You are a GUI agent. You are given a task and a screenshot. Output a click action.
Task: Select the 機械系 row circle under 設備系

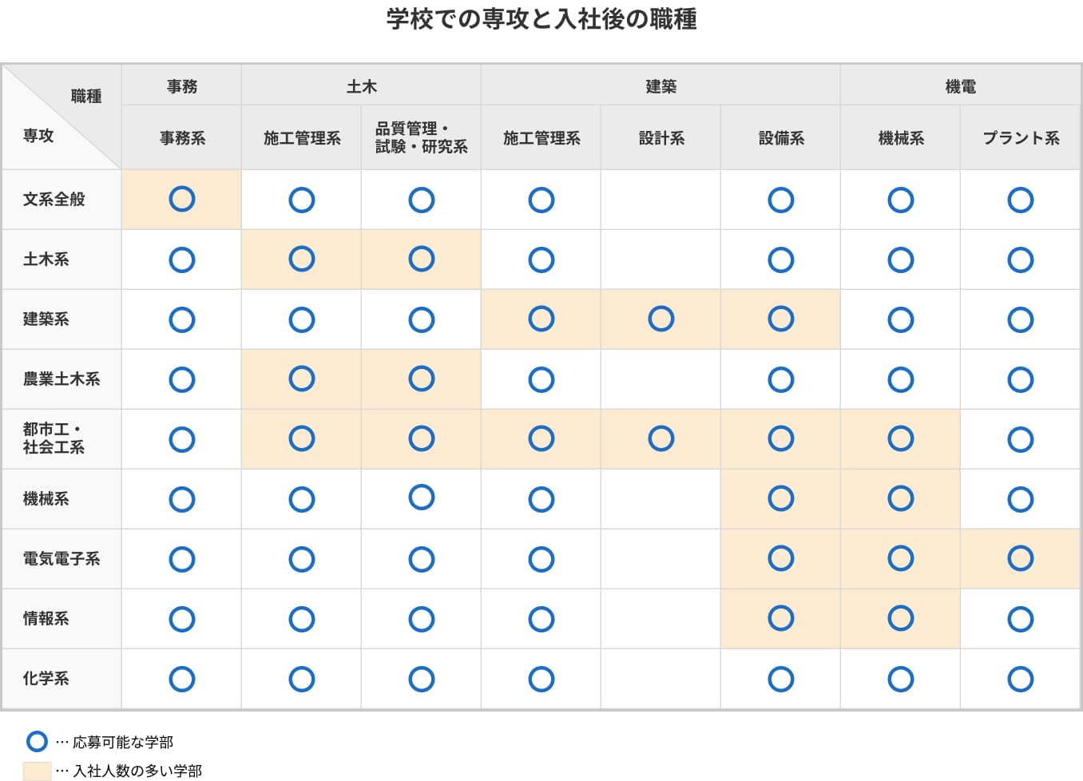[x=781, y=498]
